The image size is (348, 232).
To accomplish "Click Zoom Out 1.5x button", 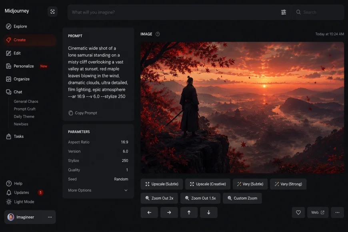I will tap(200, 198).
